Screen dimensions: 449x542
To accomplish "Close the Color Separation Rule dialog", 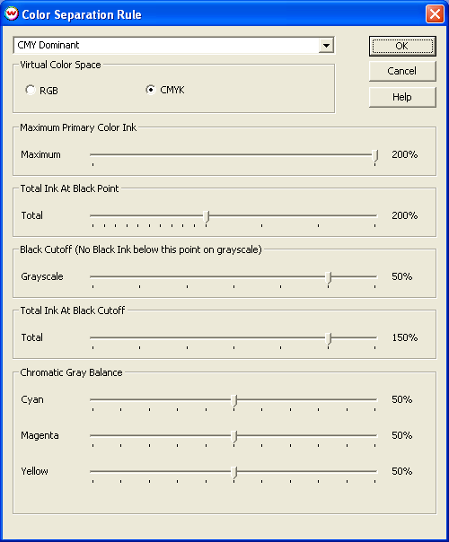I will pyautogui.click(x=435, y=14).
